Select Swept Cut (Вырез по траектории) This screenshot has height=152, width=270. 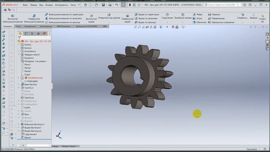click(147, 14)
